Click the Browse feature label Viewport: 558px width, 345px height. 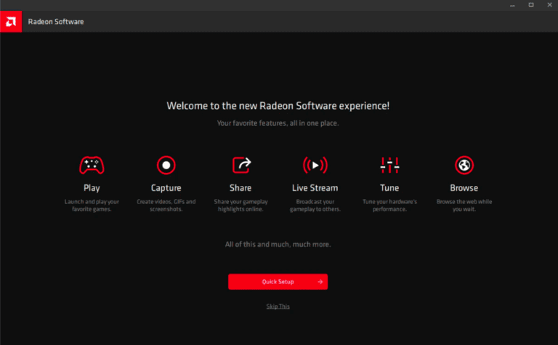click(464, 188)
